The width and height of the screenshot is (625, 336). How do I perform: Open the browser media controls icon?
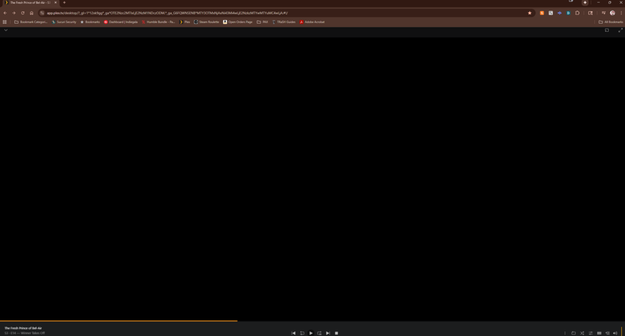(604, 13)
